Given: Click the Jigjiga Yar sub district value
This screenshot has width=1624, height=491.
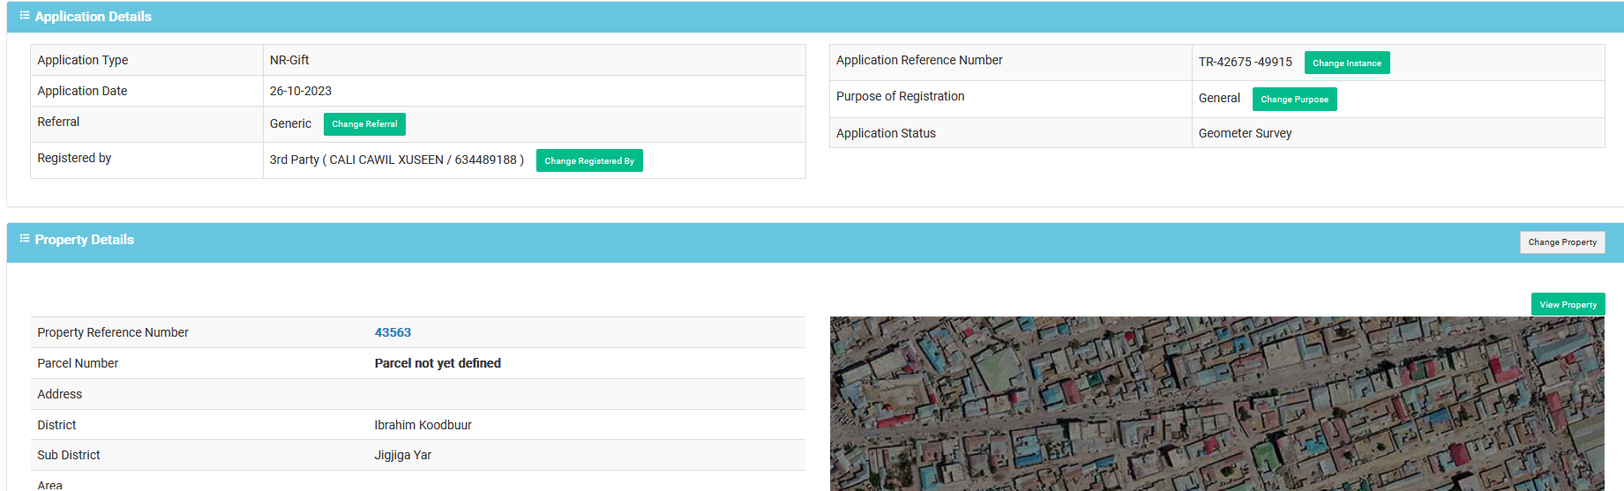Looking at the screenshot, I should [x=402, y=455].
